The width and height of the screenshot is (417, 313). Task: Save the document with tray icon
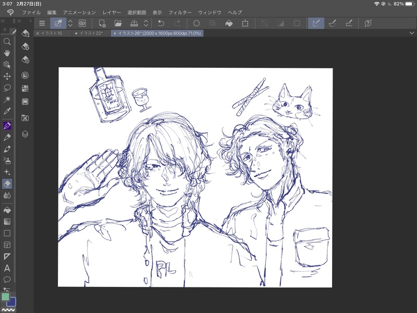(x=134, y=23)
